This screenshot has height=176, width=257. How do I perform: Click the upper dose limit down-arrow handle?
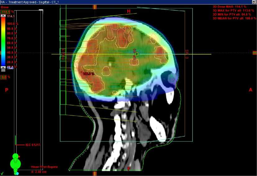pyautogui.click(x=3, y=16)
